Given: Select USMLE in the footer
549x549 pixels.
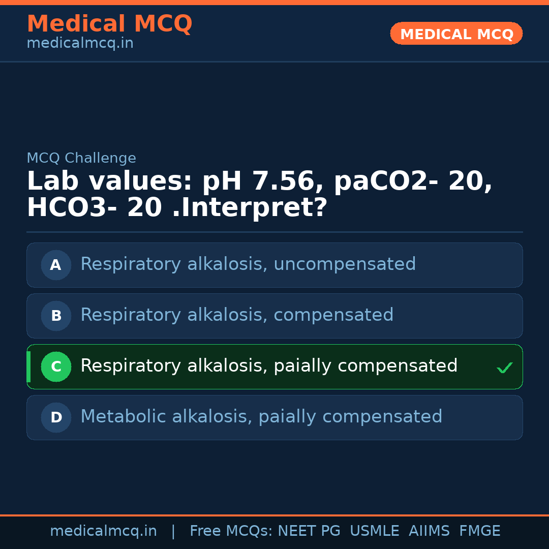Looking at the screenshot, I should 374,531.
